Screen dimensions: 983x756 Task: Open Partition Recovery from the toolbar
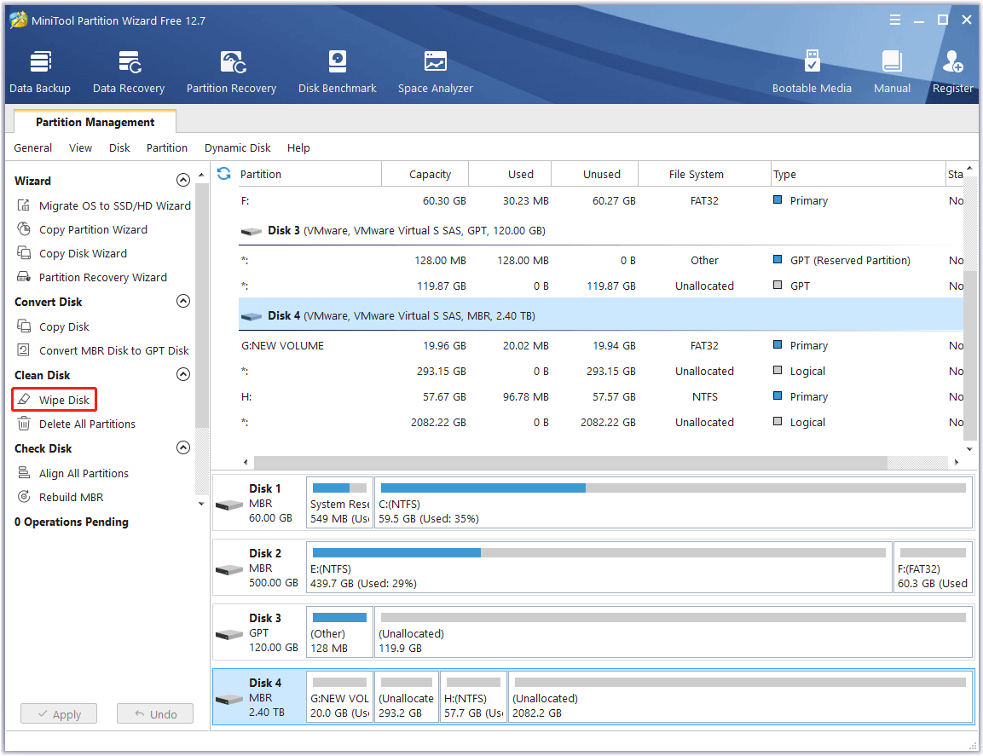pos(231,72)
